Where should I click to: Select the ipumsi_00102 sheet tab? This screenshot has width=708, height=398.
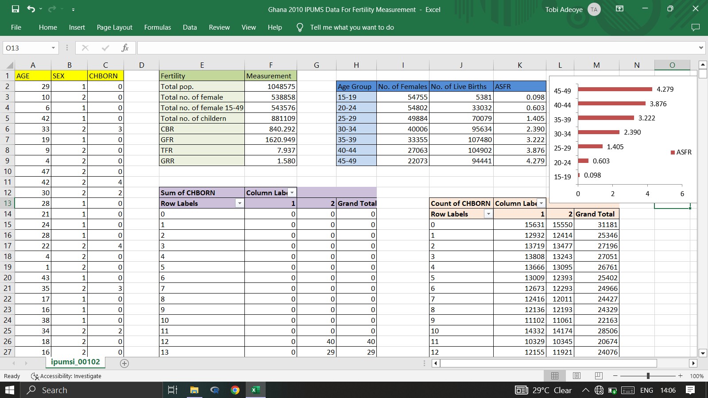click(75, 362)
